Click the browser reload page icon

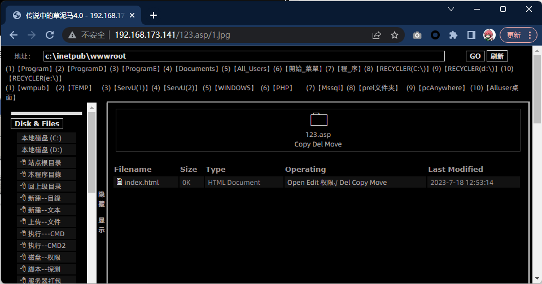point(50,35)
